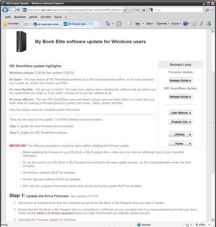Click the search magnifier icon
The image size is (216, 227).
[207, 10]
